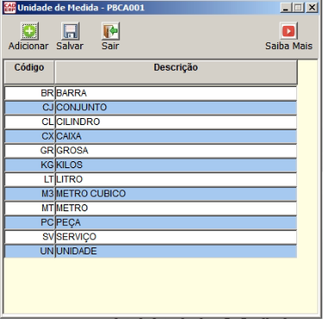The image size is (323, 319).
Task: Click the Sair exit door icon
Action: tap(111, 31)
